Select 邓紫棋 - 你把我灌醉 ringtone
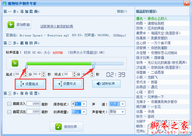Image resolution: width=192 pixels, height=136 pixels. (x=162, y=48)
